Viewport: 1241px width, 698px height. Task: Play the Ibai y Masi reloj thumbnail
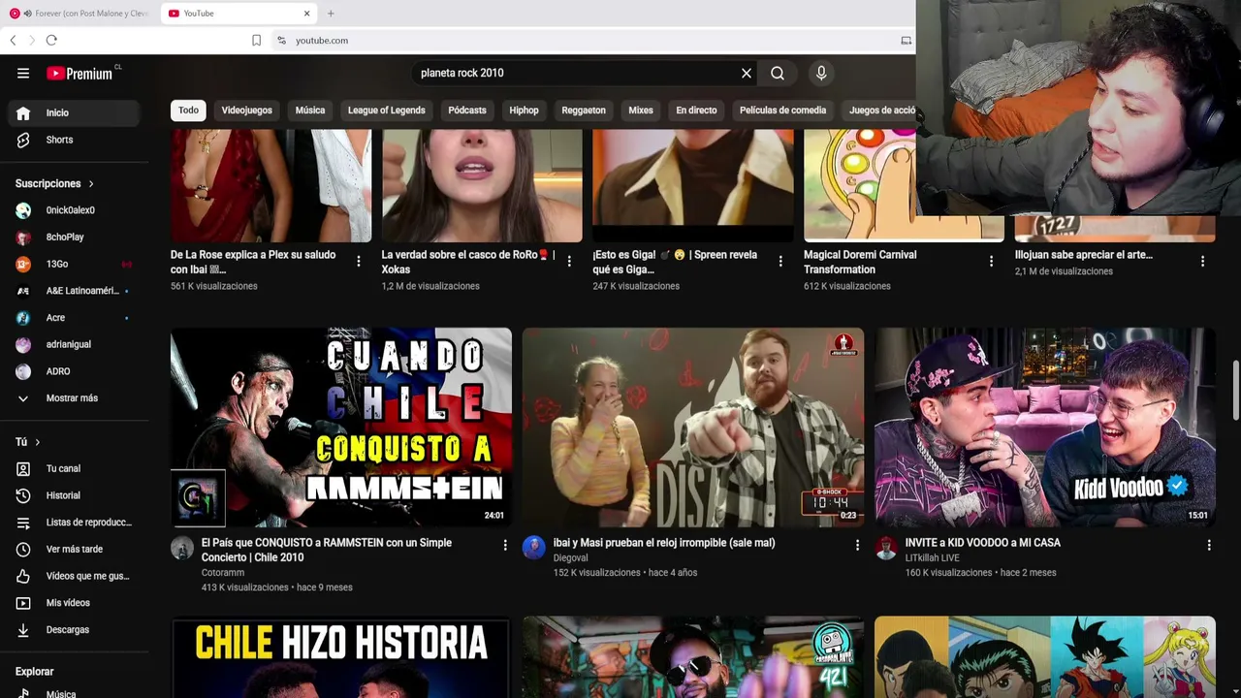coord(693,428)
